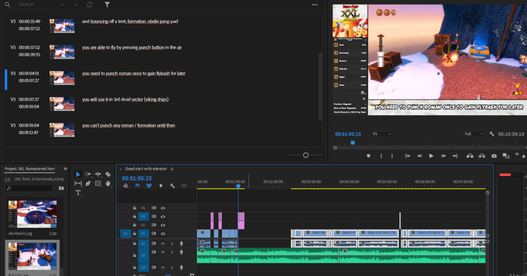
Task: Play the program monitor
Action: click(431, 156)
